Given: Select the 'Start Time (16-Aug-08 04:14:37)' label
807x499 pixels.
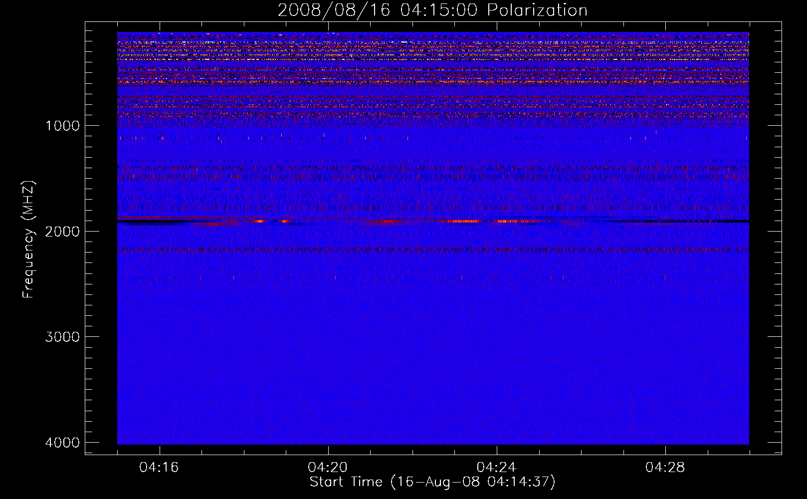Looking at the screenshot, I should [x=432, y=482].
